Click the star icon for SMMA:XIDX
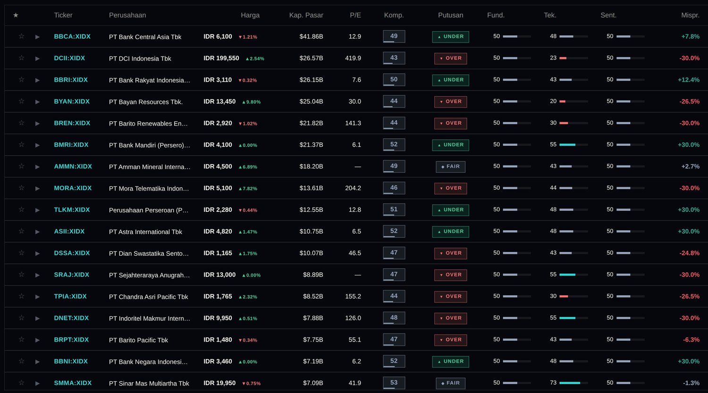 pos(21,383)
